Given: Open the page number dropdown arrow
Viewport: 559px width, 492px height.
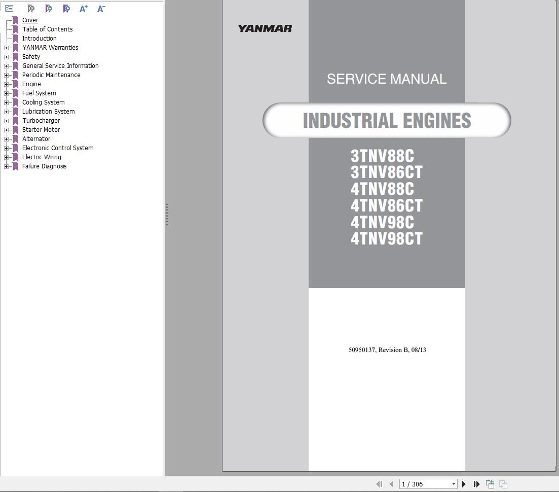Looking at the screenshot, I should [x=454, y=484].
